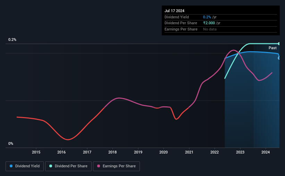285x176 pixels.
Task: Click the teal Dividend Per Share legend dot
Action: tap(51, 166)
